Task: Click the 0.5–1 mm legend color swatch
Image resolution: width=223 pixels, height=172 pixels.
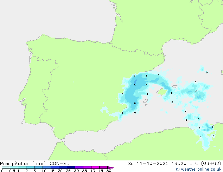Action: [x=14, y=167]
